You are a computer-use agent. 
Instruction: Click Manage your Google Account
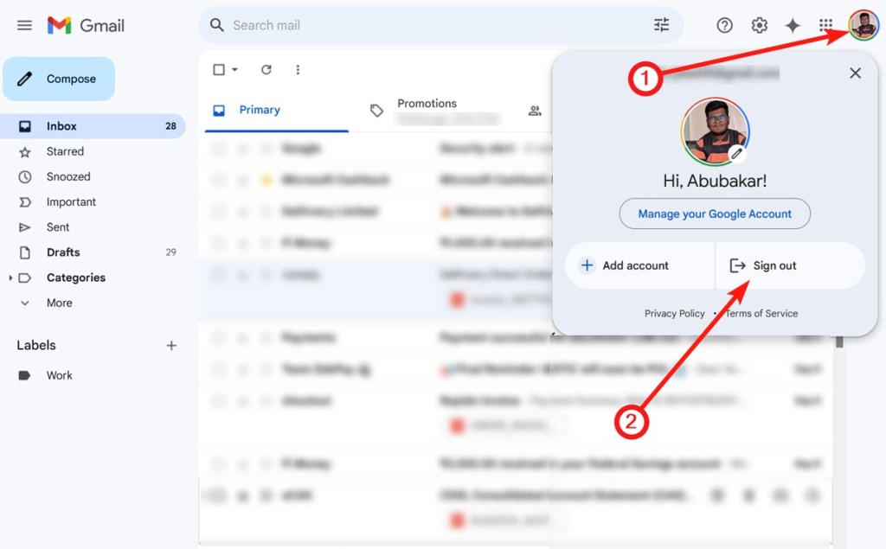click(715, 214)
